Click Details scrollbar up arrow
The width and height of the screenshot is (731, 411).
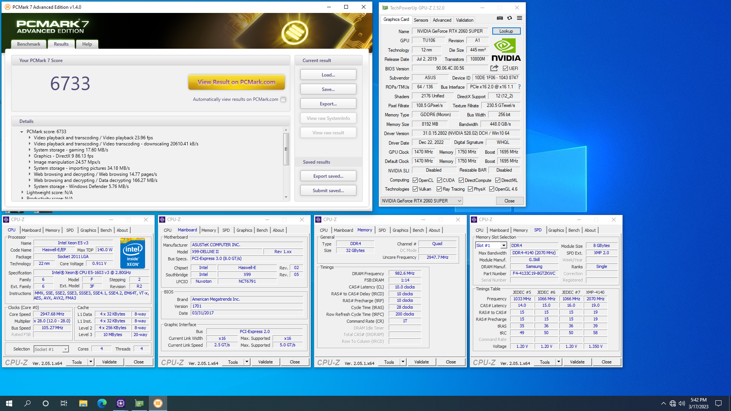[x=286, y=130]
